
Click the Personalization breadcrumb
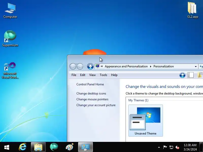[x=163, y=66]
